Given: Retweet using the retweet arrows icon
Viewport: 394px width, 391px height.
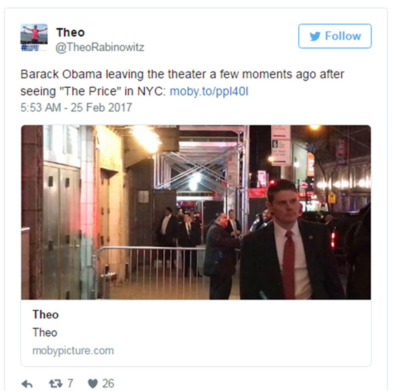Looking at the screenshot, I should [56, 384].
